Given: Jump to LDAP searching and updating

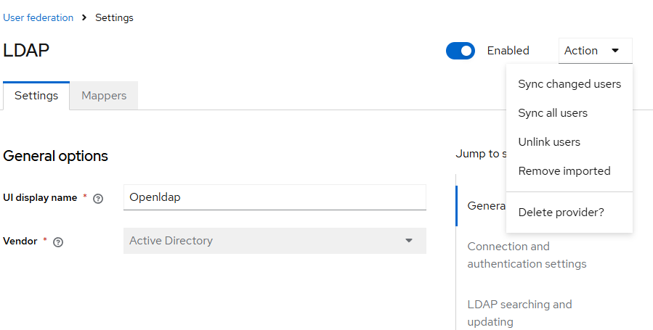Looking at the screenshot, I should click(x=519, y=313).
